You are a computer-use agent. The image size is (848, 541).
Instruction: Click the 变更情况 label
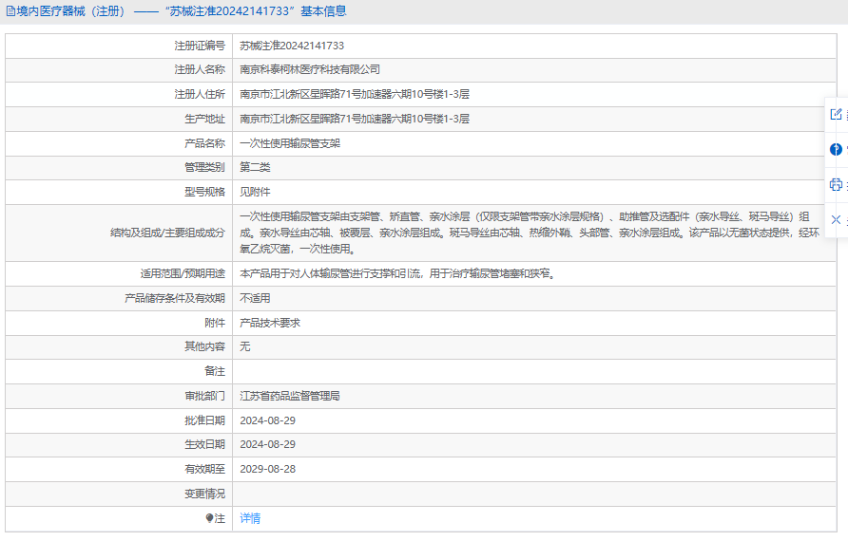pyautogui.click(x=204, y=494)
